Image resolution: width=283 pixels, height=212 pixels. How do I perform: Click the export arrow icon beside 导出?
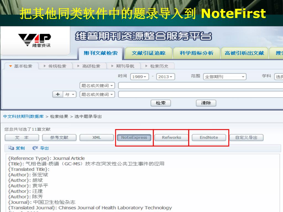35,148
